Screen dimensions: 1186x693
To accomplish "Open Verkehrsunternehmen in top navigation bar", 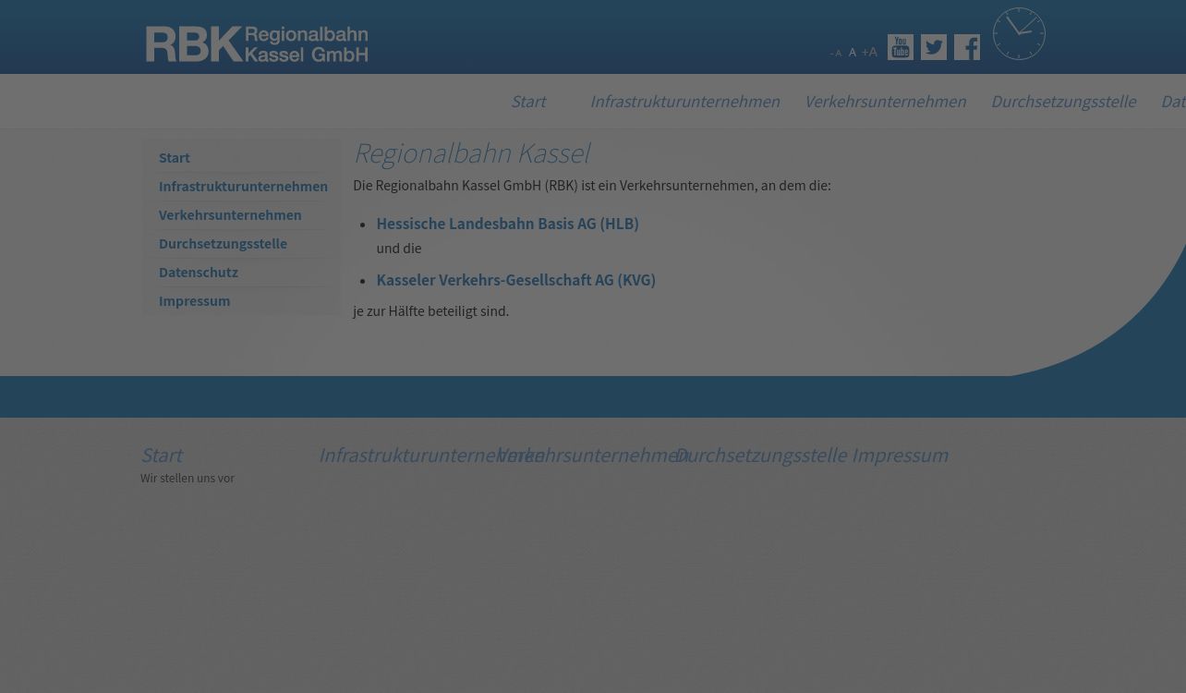I will point(885,101).
